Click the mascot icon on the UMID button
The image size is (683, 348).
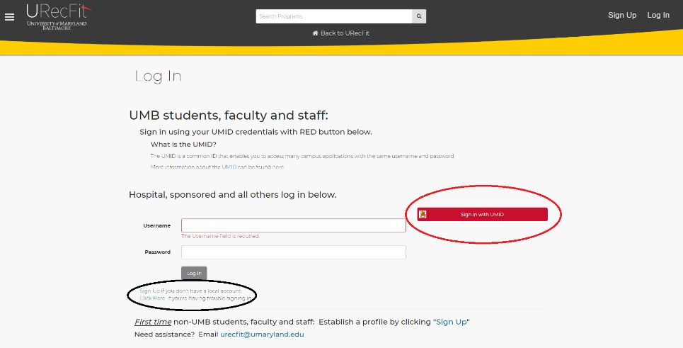click(423, 214)
